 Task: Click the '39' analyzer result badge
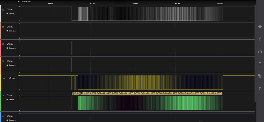[x=73, y=93]
